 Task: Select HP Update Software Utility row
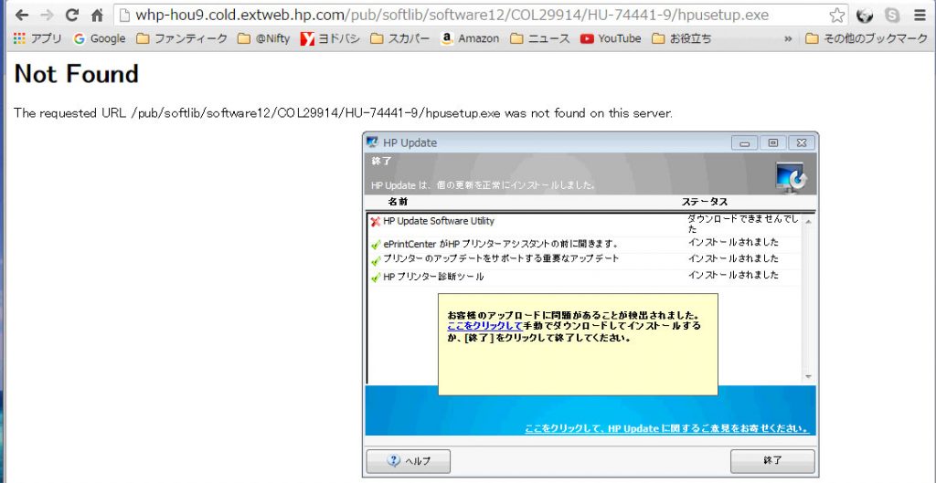click(x=585, y=225)
